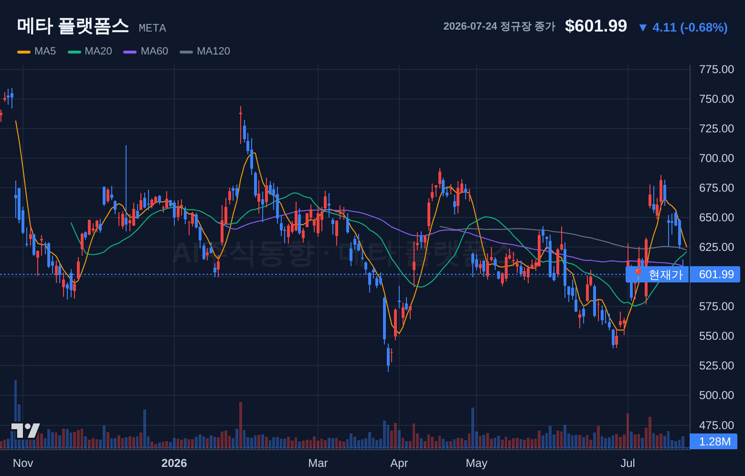Toggle the MA5 orange legend line
The height and width of the screenshot is (476, 745).
(23, 52)
